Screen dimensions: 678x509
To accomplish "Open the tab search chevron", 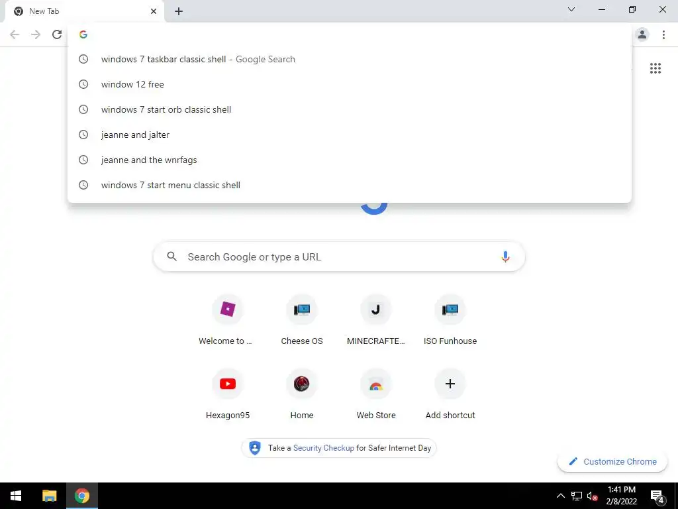I will (x=571, y=9).
